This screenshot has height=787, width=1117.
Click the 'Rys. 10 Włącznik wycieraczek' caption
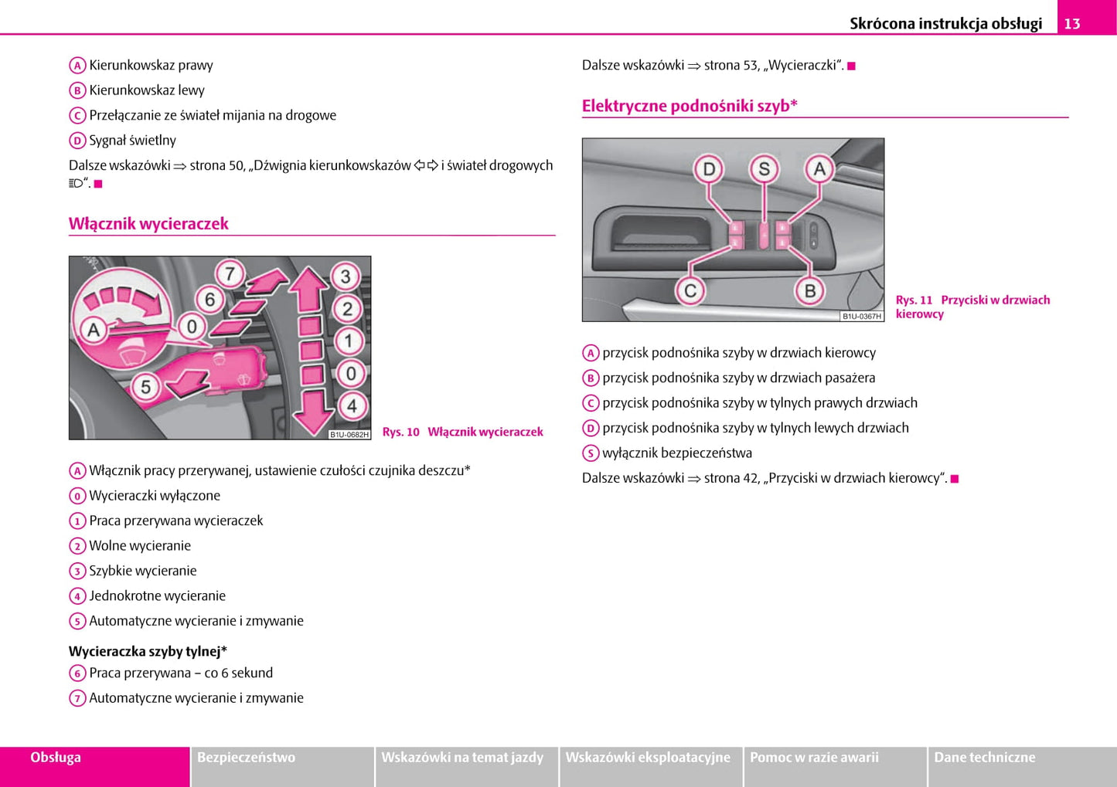(462, 432)
